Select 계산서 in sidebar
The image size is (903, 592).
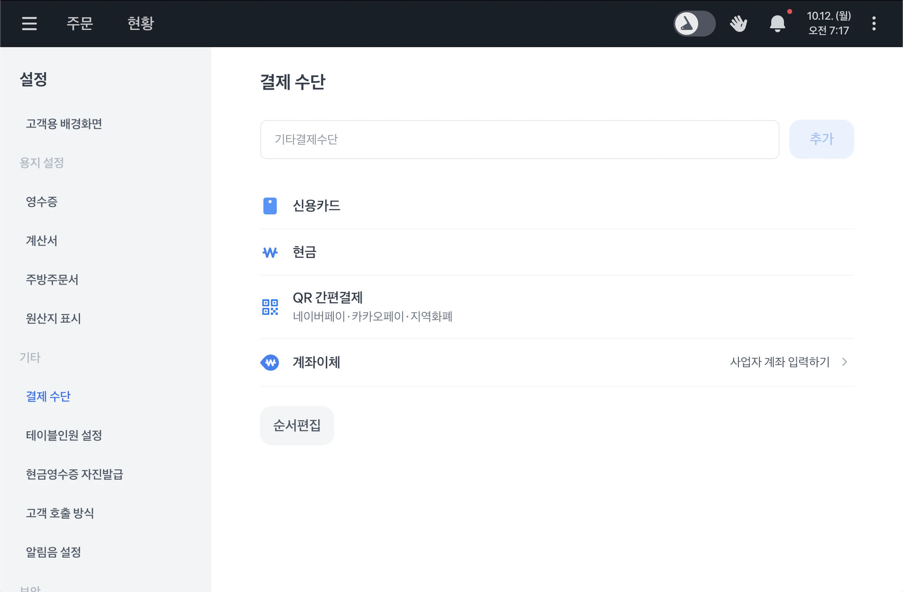[x=41, y=241]
